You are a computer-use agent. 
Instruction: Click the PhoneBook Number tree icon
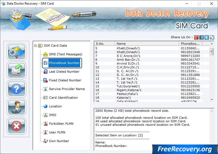pos(45,63)
